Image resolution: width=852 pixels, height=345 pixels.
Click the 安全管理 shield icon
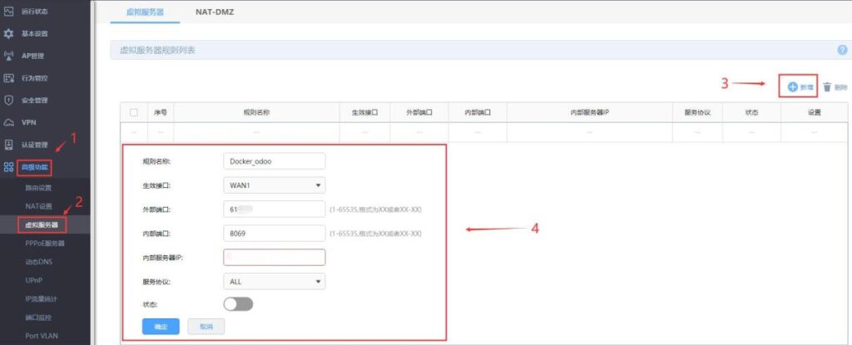pyautogui.click(x=8, y=101)
